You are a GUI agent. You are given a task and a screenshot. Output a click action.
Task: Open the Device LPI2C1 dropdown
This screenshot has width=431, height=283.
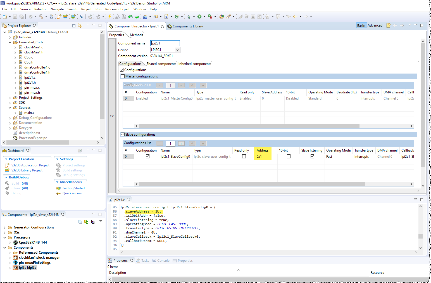point(177,50)
